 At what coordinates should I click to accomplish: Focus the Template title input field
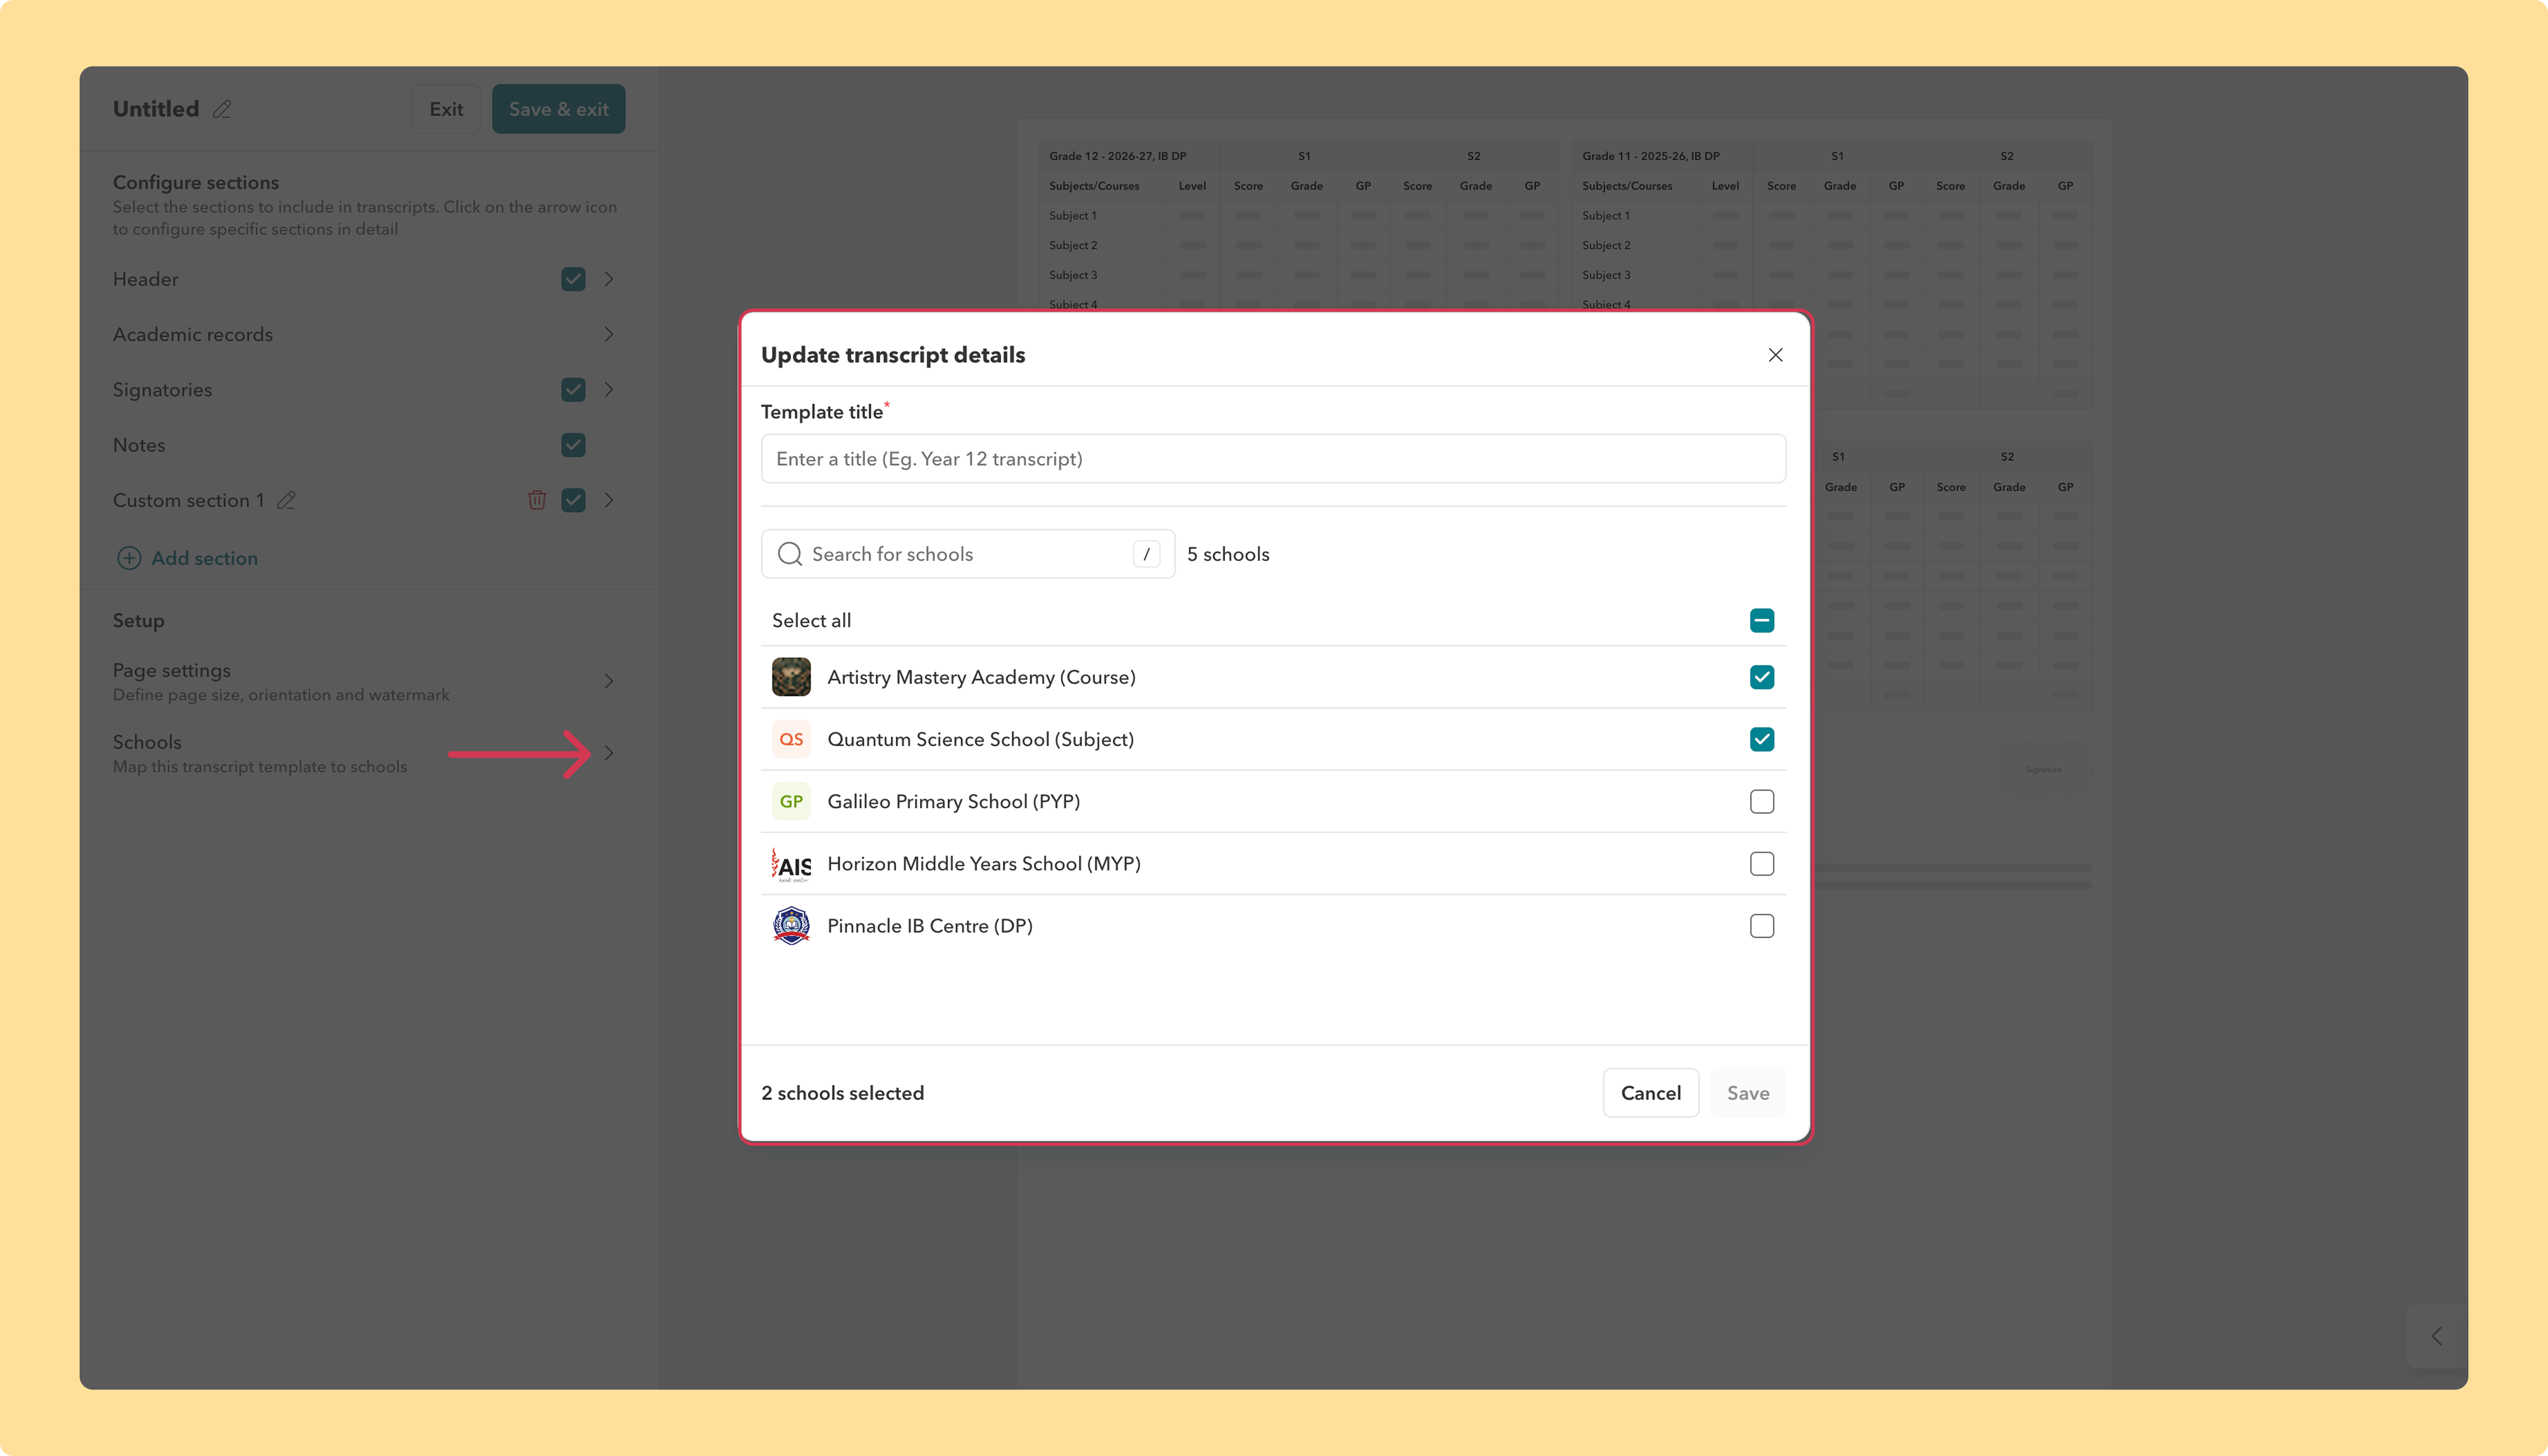click(x=1273, y=459)
